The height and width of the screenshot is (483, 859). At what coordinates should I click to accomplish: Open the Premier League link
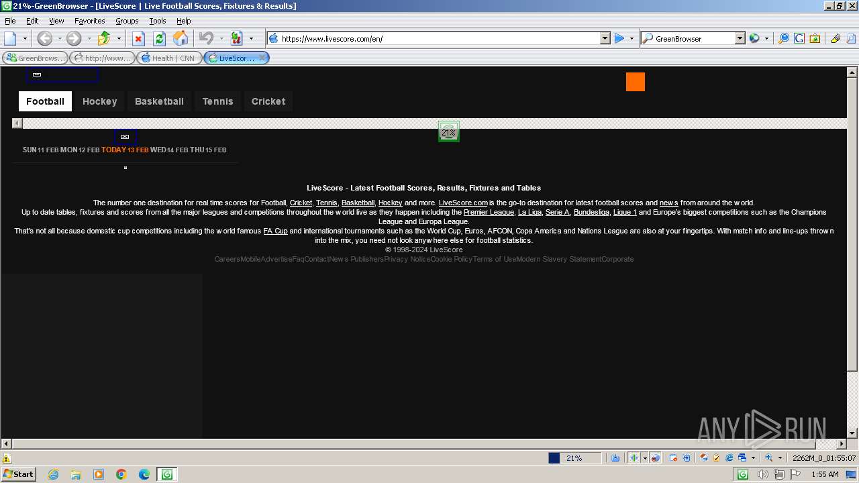[489, 212]
